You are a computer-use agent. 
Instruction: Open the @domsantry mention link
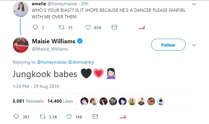click(81, 62)
